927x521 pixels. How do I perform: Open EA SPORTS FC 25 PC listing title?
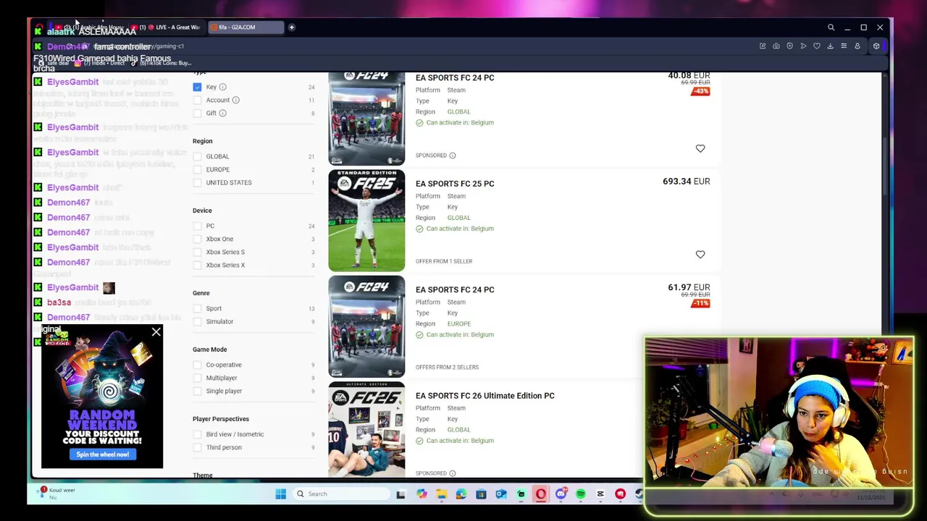point(455,184)
